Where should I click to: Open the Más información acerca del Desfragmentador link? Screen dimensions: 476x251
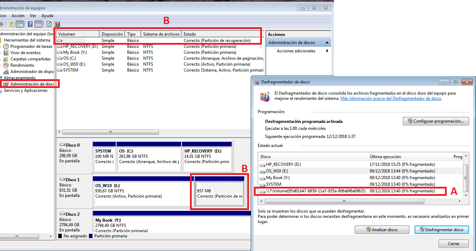click(x=391, y=98)
